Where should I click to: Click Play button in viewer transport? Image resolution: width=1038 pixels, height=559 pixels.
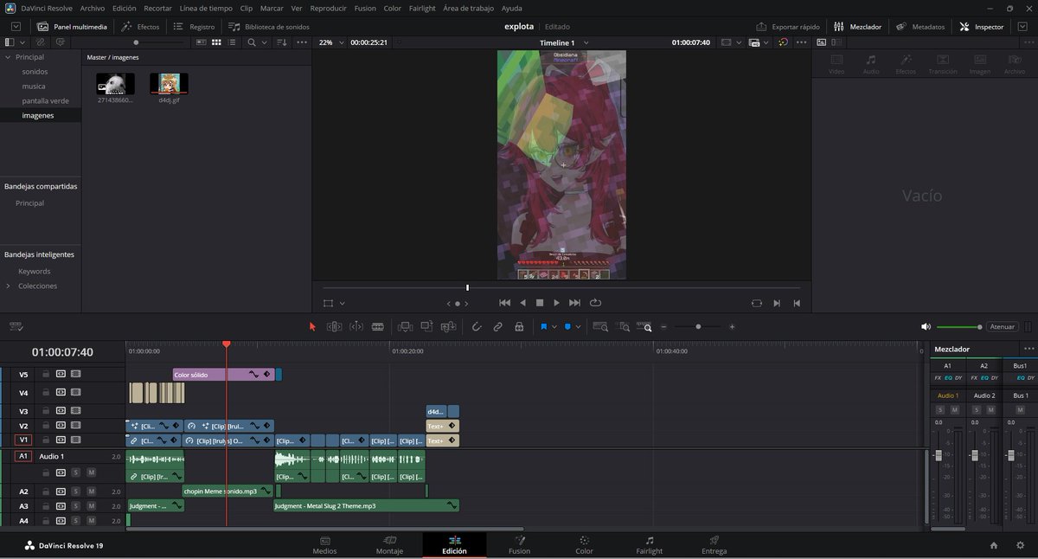556,303
